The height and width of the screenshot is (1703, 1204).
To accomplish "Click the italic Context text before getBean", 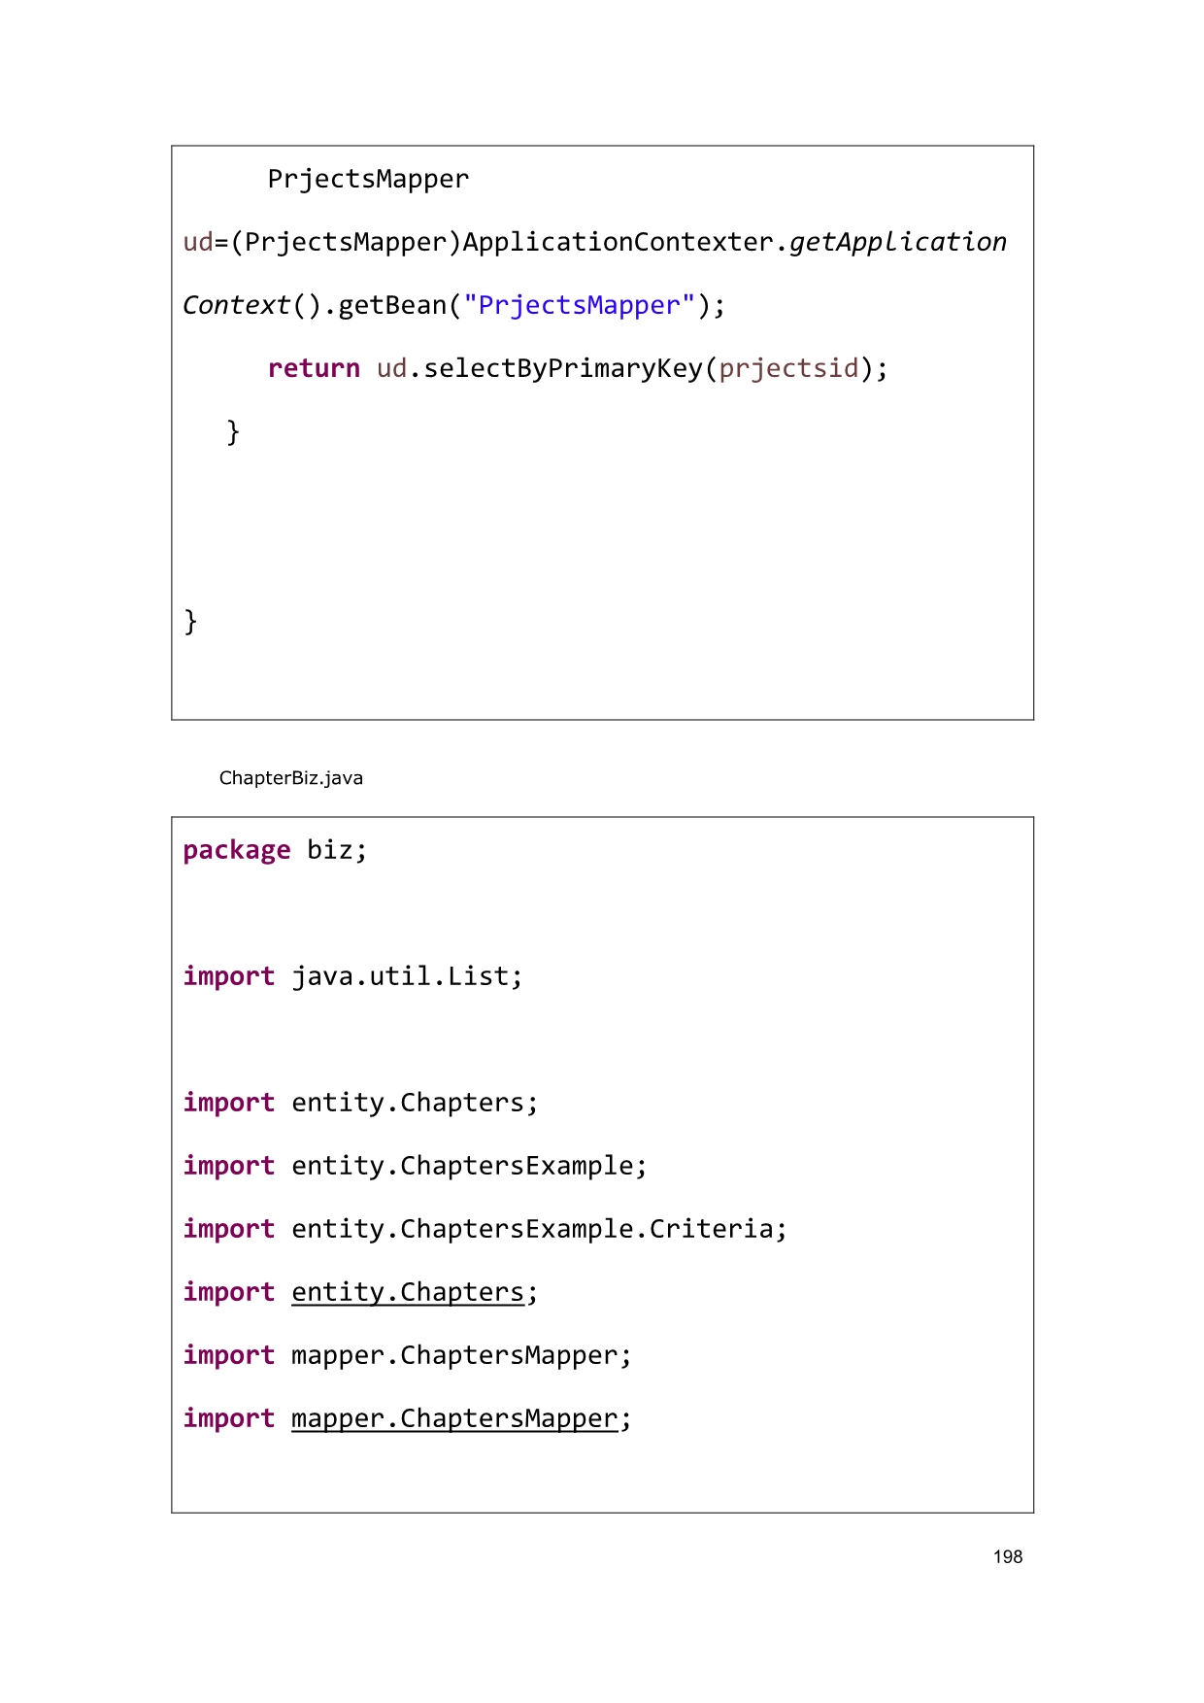I will point(237,305).
